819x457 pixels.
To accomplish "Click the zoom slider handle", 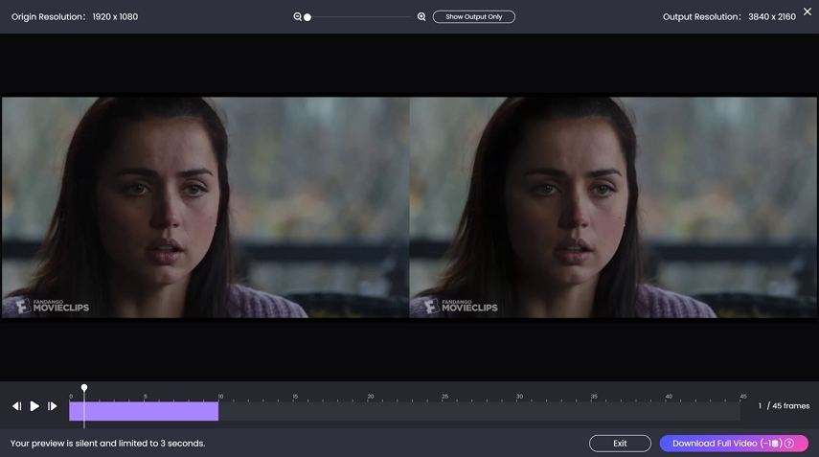I will 307,17.
